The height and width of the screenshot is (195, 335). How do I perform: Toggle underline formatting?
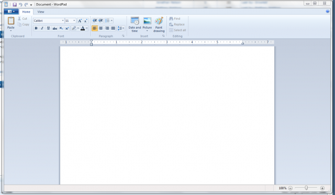tap(48, 28)
